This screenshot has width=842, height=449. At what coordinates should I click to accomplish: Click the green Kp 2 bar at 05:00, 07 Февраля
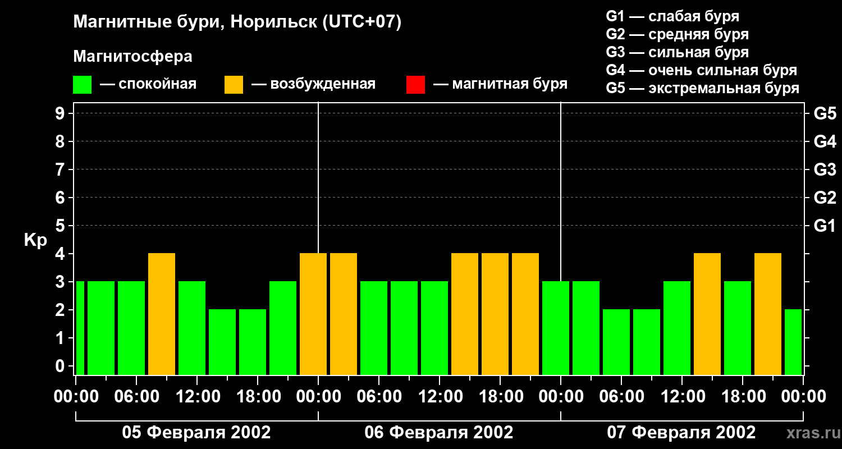click(616, 342)
